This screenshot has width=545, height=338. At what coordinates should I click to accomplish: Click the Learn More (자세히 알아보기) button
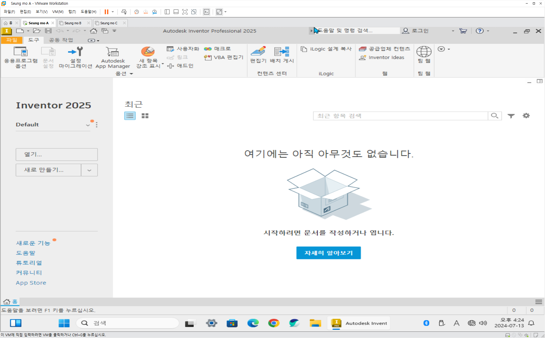click(328, 253)
